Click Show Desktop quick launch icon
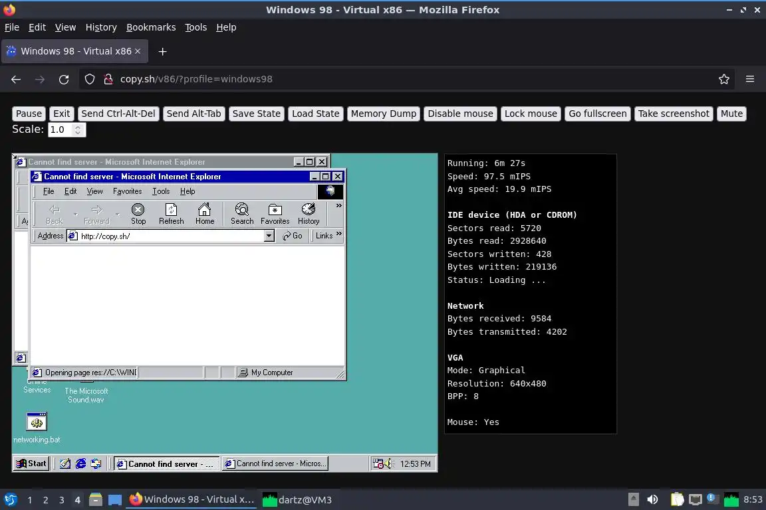 [x=65, y=464]
